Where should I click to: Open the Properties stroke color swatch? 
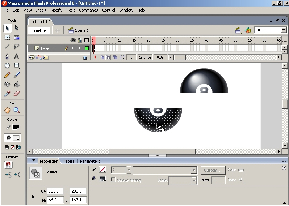pos(102,169)
